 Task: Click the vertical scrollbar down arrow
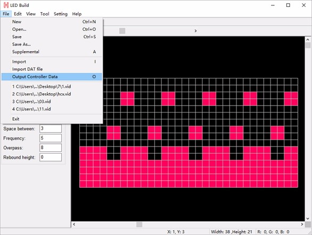click(x=308, y=218)
